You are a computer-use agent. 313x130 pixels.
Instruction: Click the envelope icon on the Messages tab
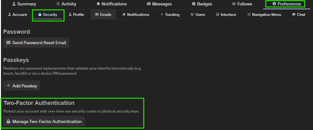click(x=149, y=4)
